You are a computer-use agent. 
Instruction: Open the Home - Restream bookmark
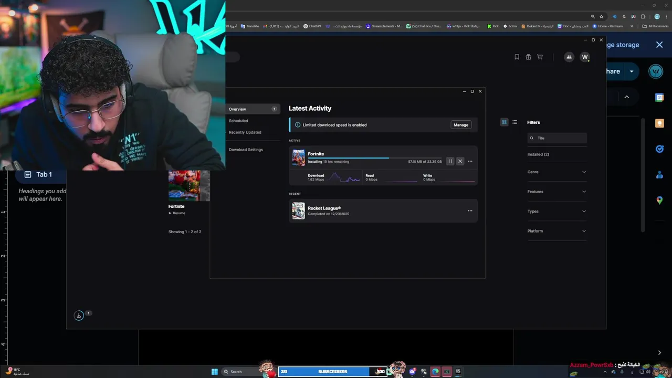click(x=607, y=26)
